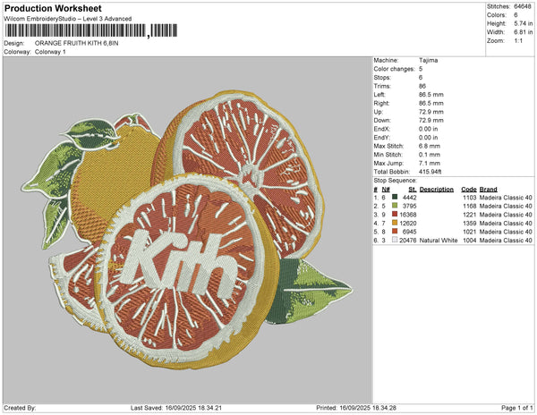
Task: Click thread code 1103
Action: tap(470, 198)
